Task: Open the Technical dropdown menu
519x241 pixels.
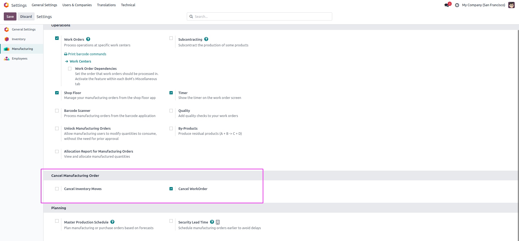Action: 128,5
